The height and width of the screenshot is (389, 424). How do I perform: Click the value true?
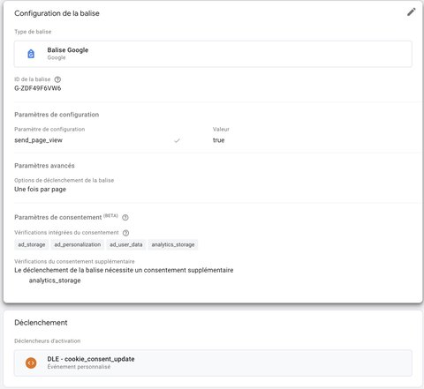(218, 140)
